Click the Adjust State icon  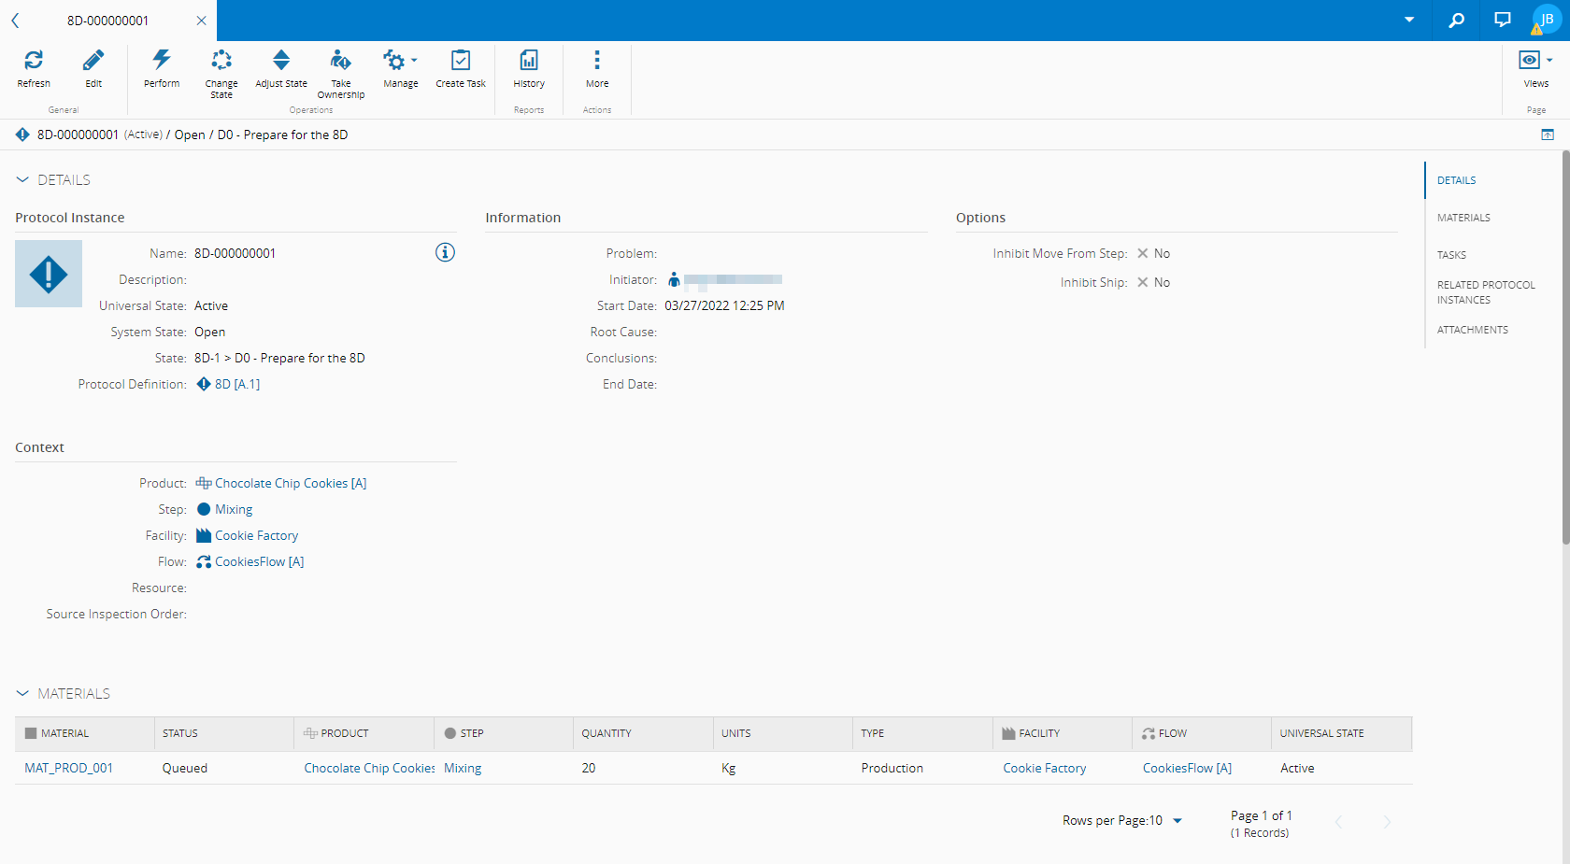click(281, 62)
